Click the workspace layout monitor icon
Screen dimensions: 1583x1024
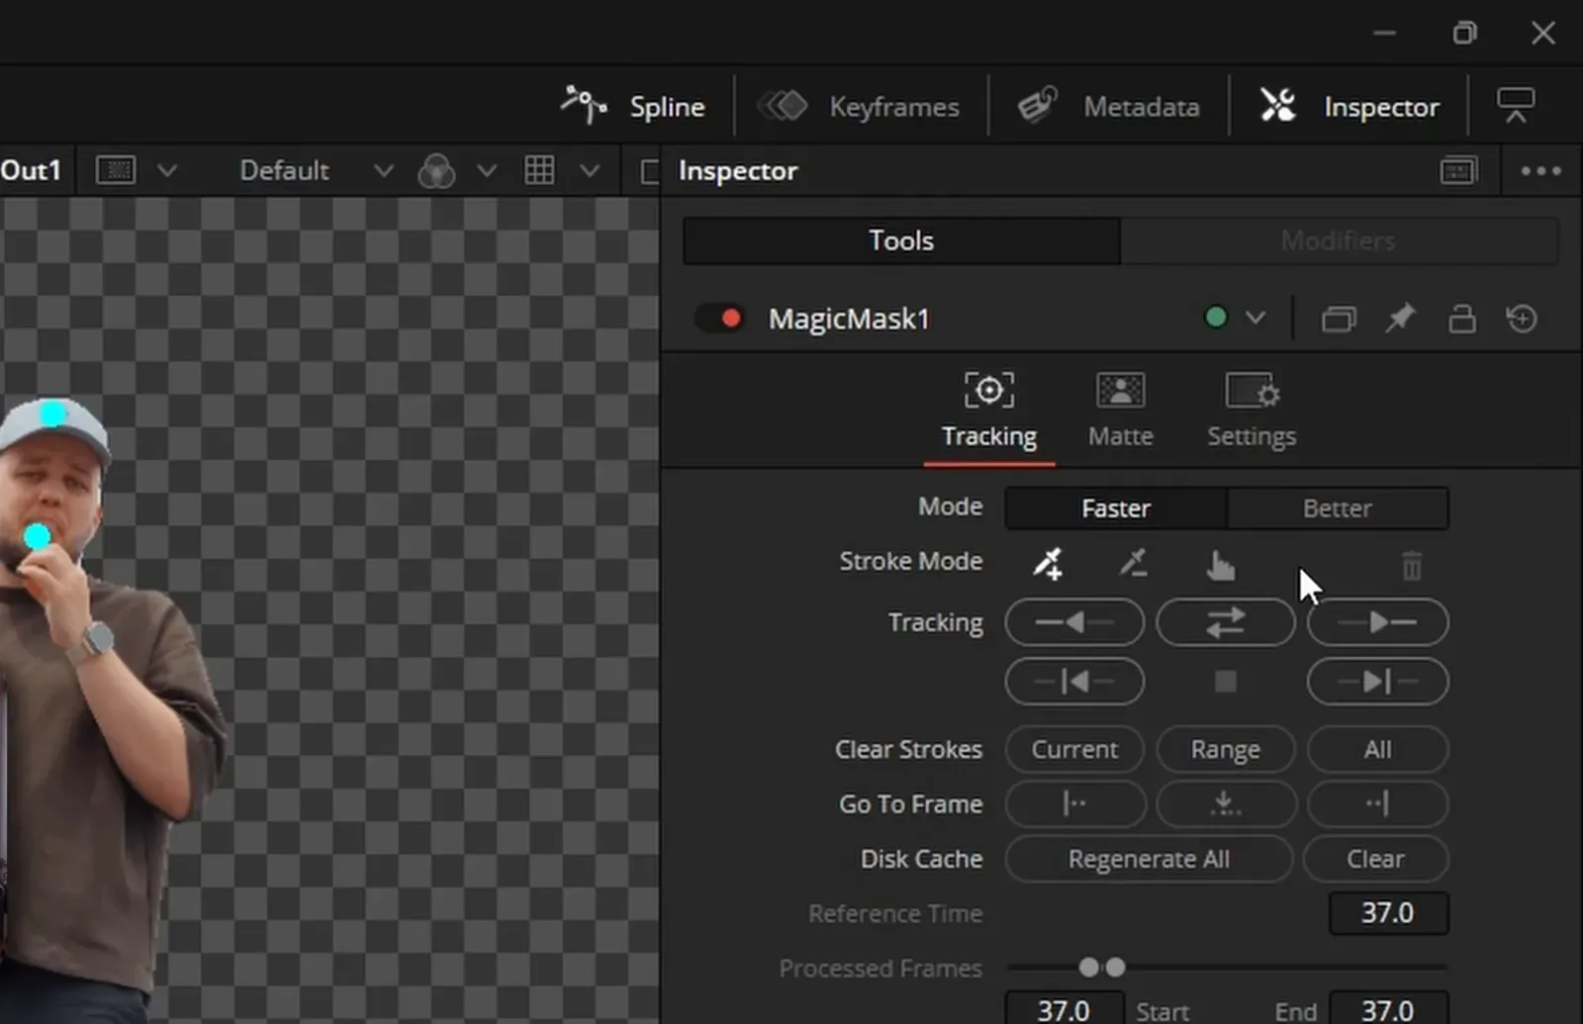(1516, 105)
